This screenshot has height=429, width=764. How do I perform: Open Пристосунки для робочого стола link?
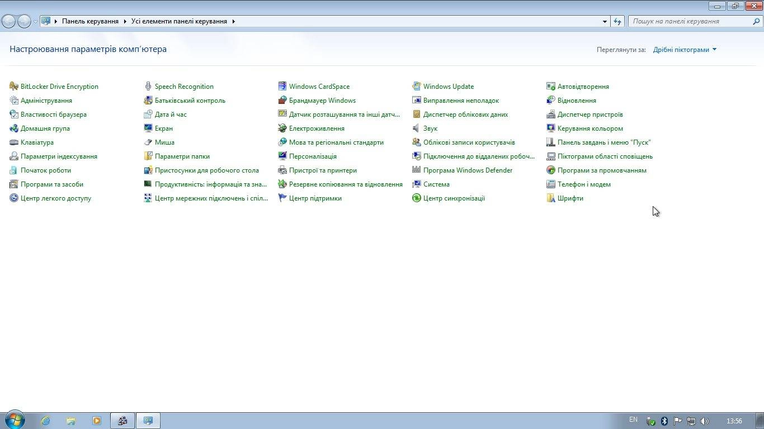pyautogui.click(x=207, y=170)
